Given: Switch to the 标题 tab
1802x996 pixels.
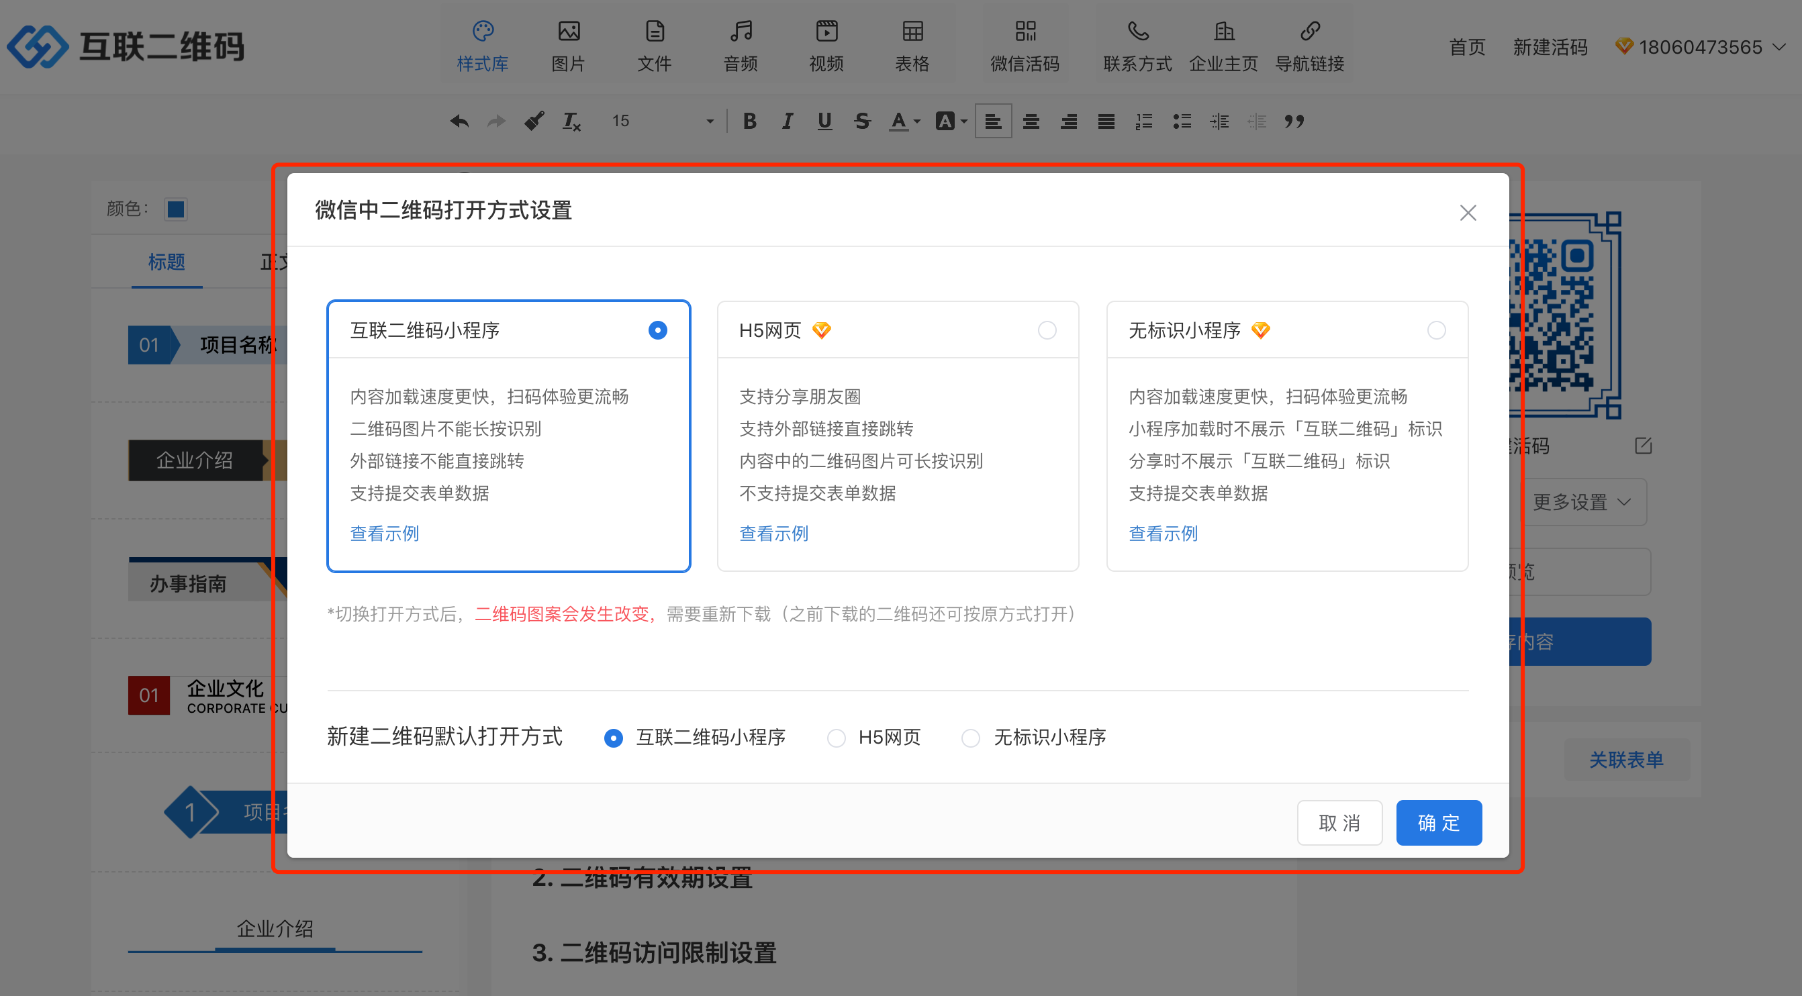Looking at the screenshot, I should click(x=167, y=262).
